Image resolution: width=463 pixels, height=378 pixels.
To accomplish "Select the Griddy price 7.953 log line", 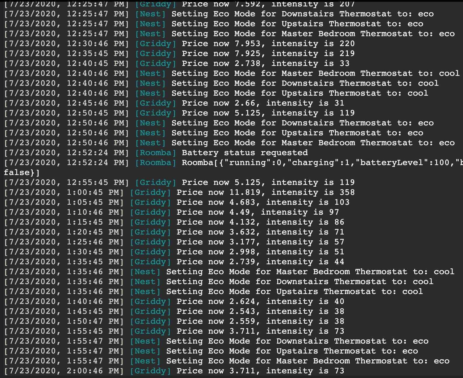I will 179,44.
